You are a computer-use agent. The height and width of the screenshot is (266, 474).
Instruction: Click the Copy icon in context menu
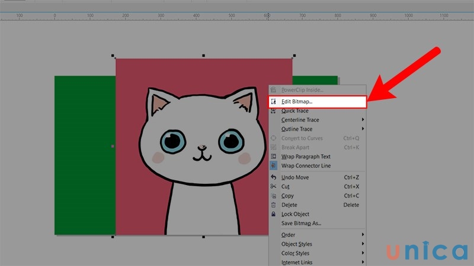click(x=274, y=196)
